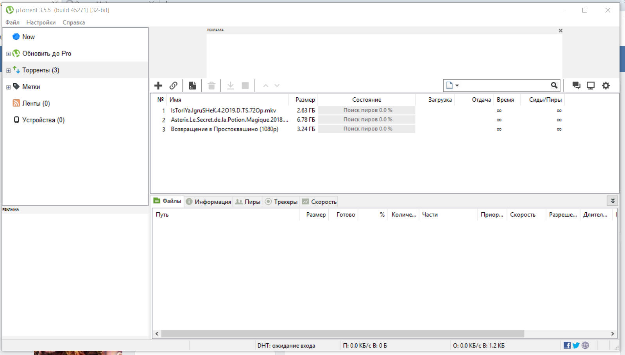Click the Add Torrent plus icon
625x355 pixels.
pos(158,86)
